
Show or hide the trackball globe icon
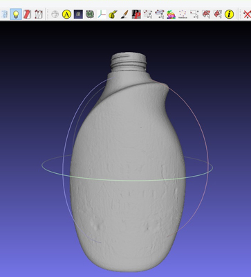pyautogui.click(x=55, y=15)
